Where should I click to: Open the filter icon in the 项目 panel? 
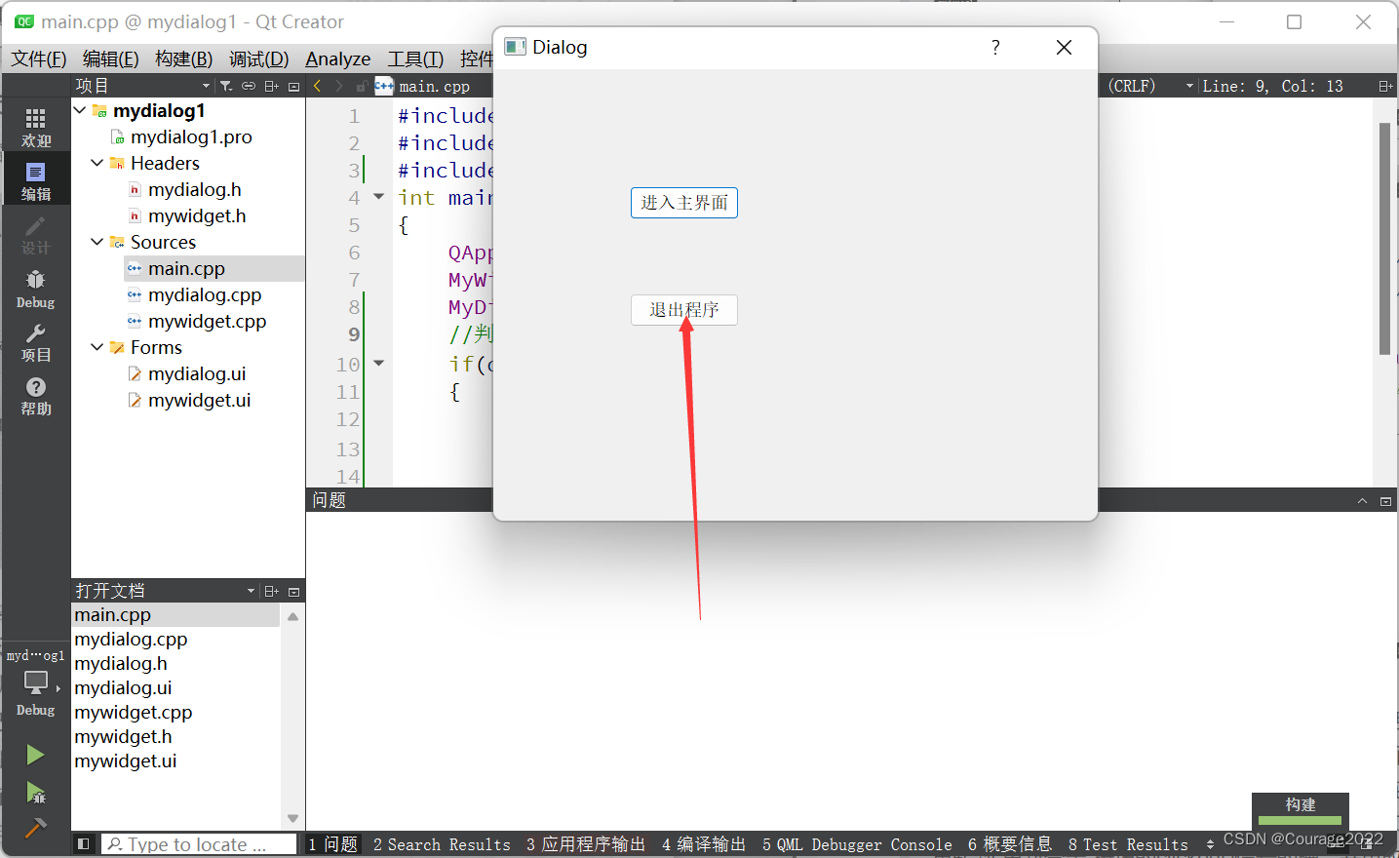(x=225, y=85)
